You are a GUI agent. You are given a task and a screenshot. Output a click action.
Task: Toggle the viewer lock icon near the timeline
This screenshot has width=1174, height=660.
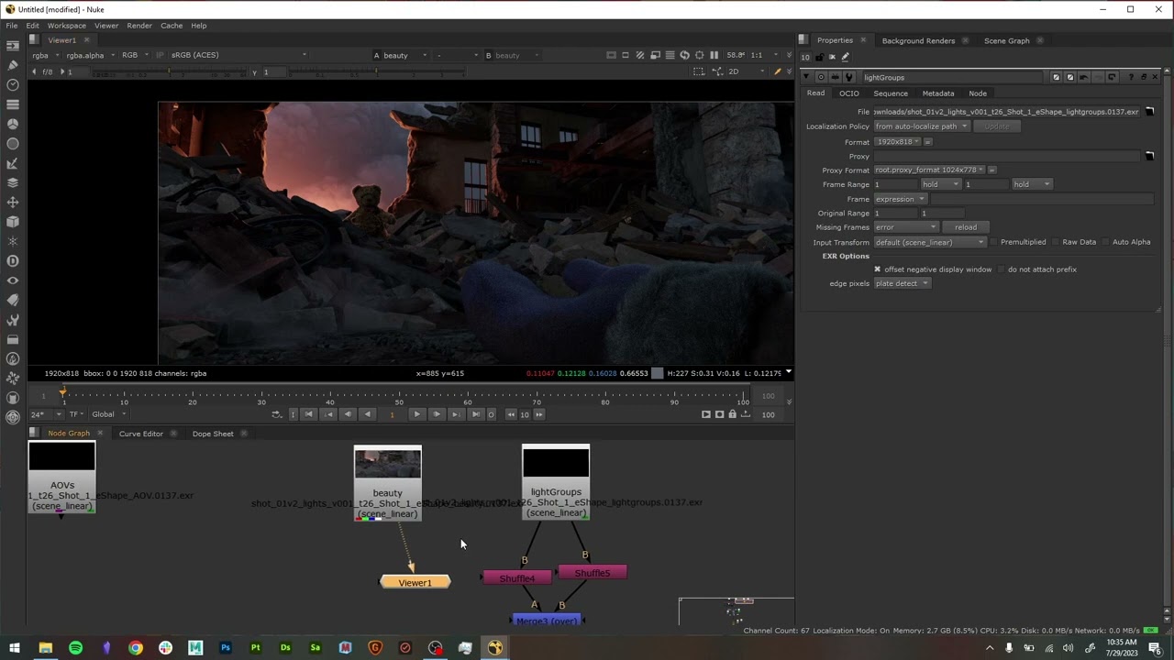coord(732,414)
